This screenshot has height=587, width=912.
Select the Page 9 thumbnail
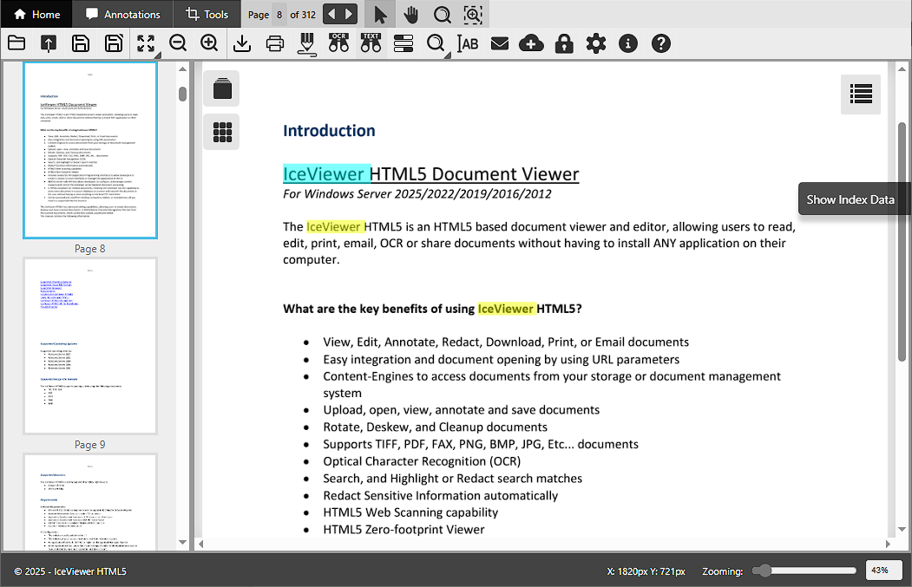click(90, 346)
